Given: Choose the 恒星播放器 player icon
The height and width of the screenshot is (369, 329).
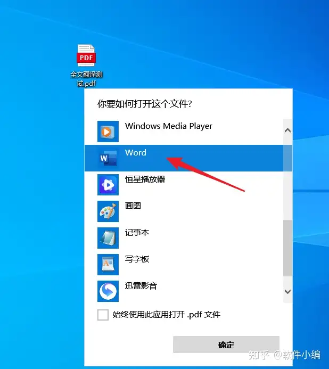Looking at the screenshot, I should [x=108, y=185].
